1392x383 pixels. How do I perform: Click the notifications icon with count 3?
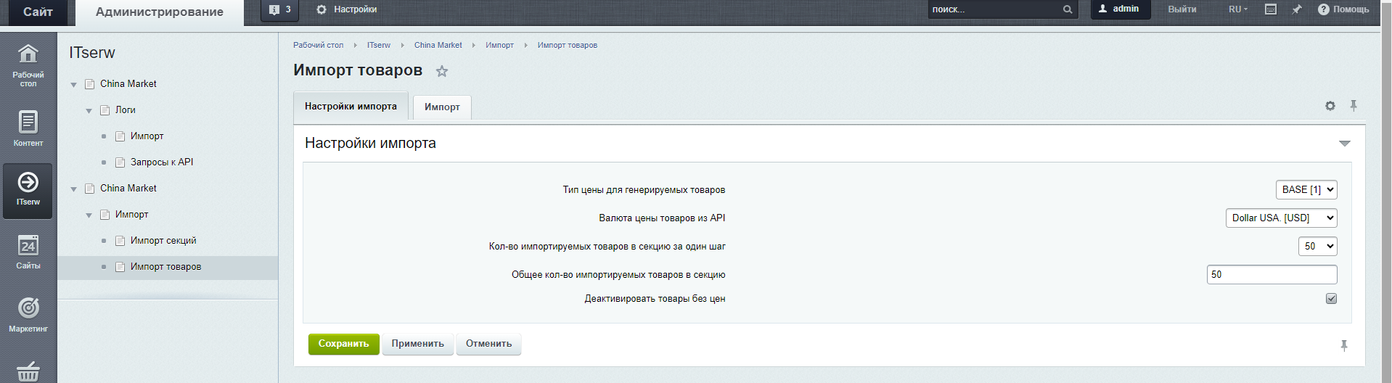(x=279, y=10)
